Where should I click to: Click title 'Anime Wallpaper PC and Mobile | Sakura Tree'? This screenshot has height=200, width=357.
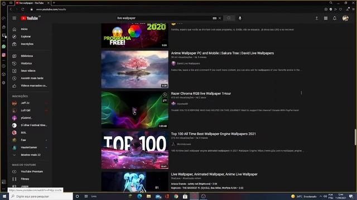point(223,53)
